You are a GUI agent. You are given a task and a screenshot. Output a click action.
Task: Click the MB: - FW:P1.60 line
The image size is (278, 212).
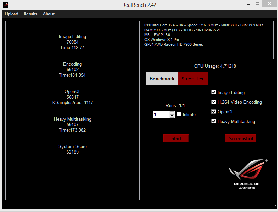158,35
